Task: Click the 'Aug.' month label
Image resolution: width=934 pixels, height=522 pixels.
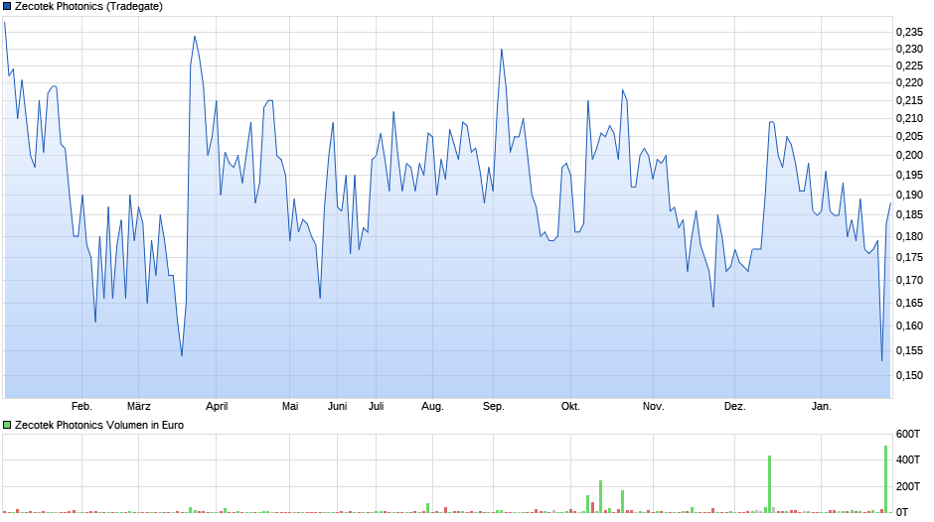Action: coord(432,407)
